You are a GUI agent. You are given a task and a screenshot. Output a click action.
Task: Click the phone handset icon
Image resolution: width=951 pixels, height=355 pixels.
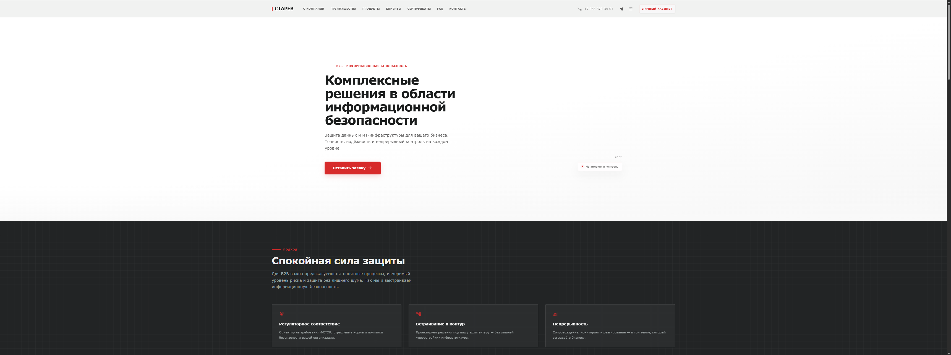(579, 9)
